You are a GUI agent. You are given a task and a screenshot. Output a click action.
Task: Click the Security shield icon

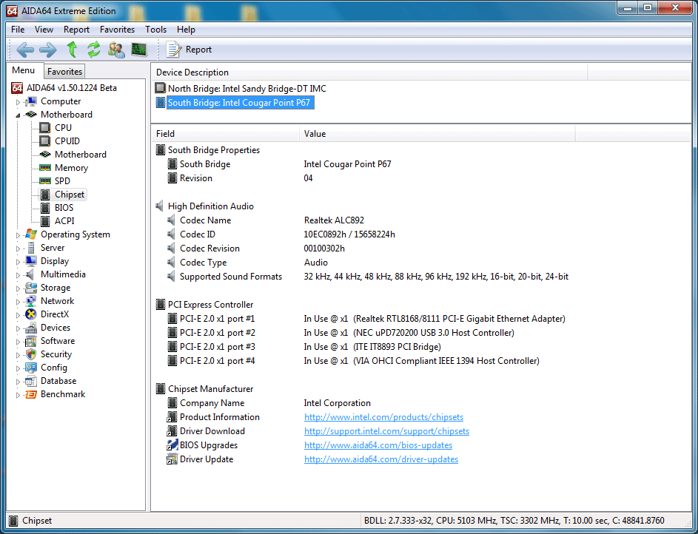[31, 354]
